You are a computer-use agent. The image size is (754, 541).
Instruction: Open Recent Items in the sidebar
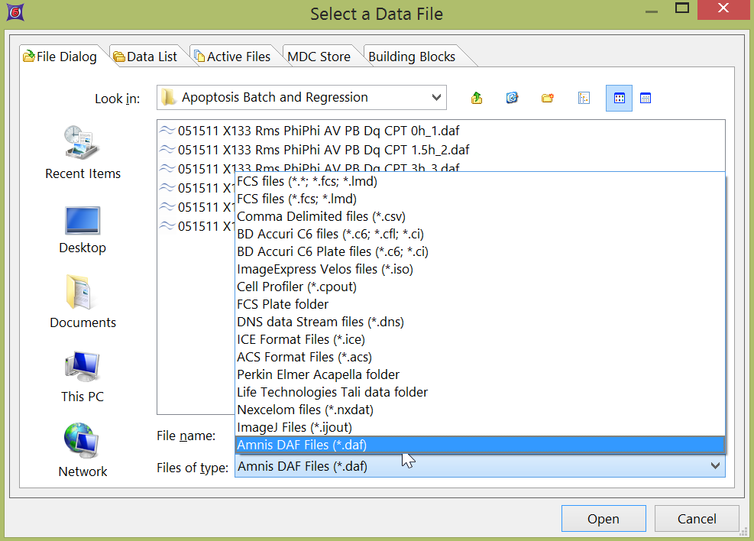[83, 153]
